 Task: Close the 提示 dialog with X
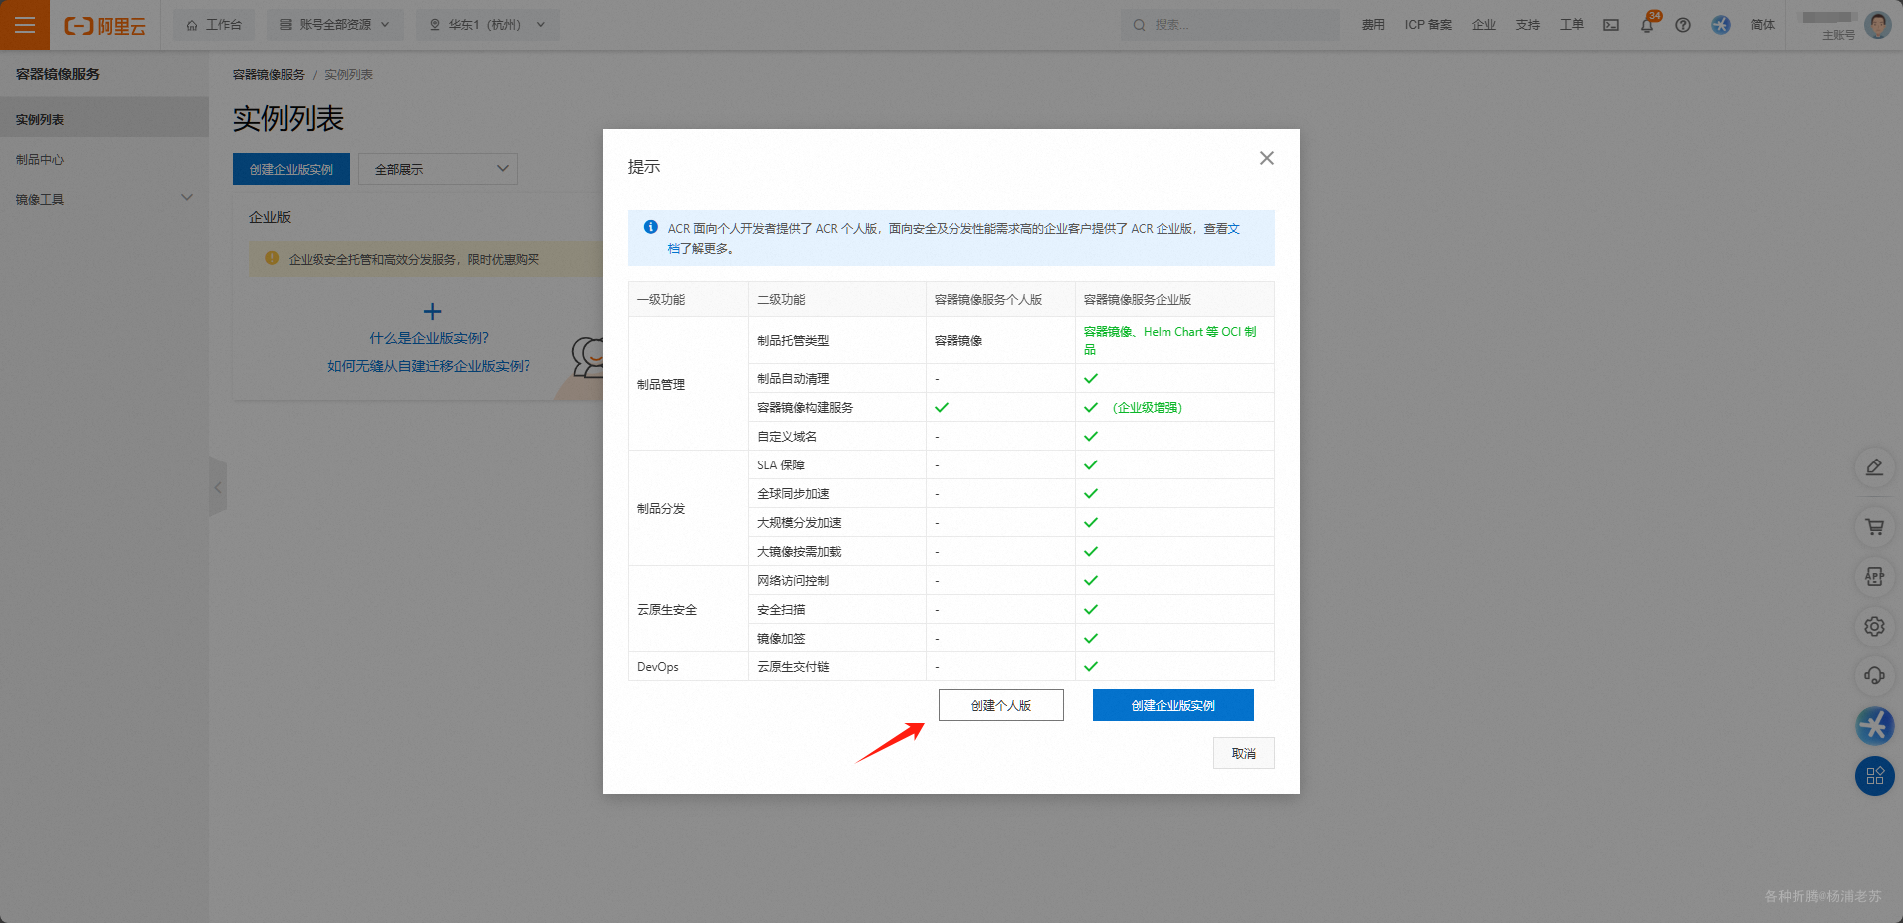tap(1267, 158)
